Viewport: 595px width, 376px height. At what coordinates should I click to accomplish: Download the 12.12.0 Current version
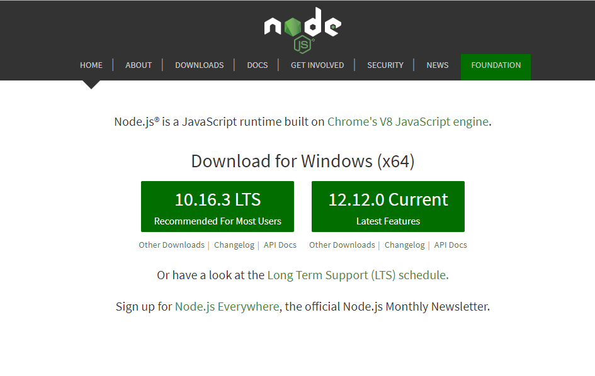click(388, 207)
